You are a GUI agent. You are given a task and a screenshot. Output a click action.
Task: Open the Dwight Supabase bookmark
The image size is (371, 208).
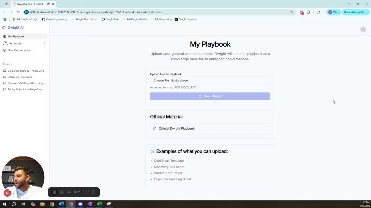186,19
